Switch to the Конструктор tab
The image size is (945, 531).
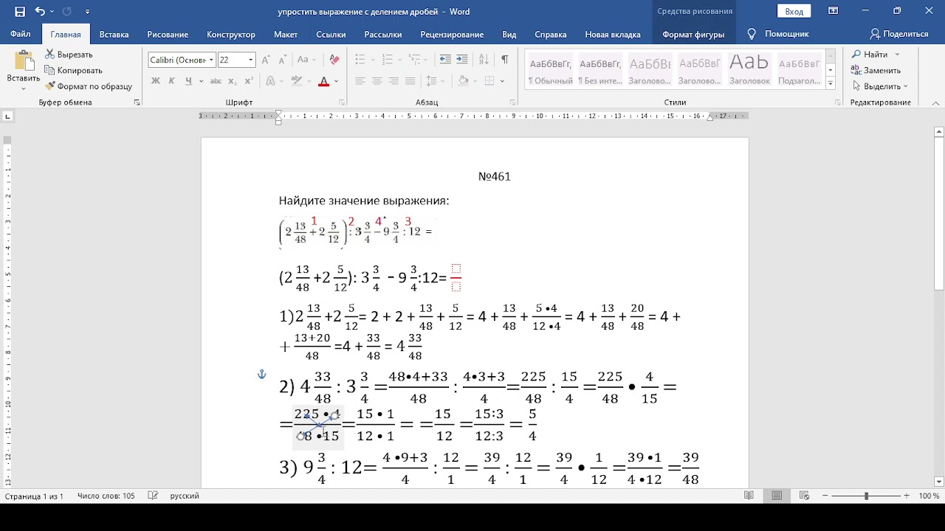231,34
